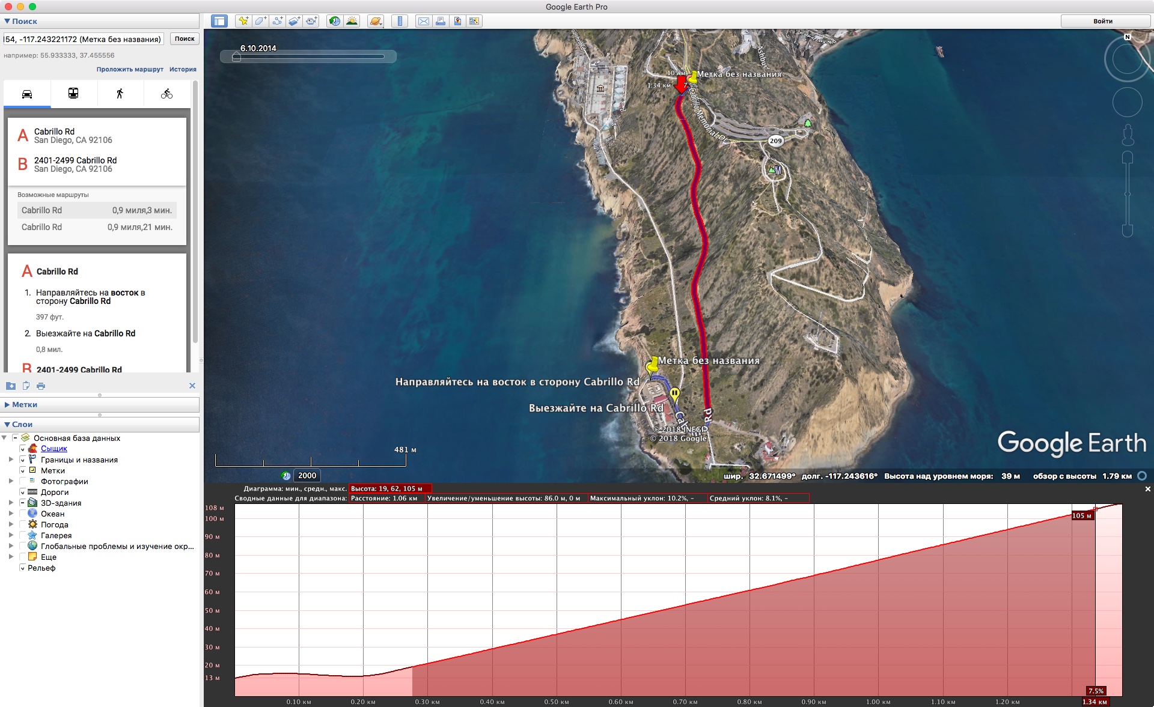View in Google Maps icon
This screenshot has height=707, width=1154.
tap(474, 21)
